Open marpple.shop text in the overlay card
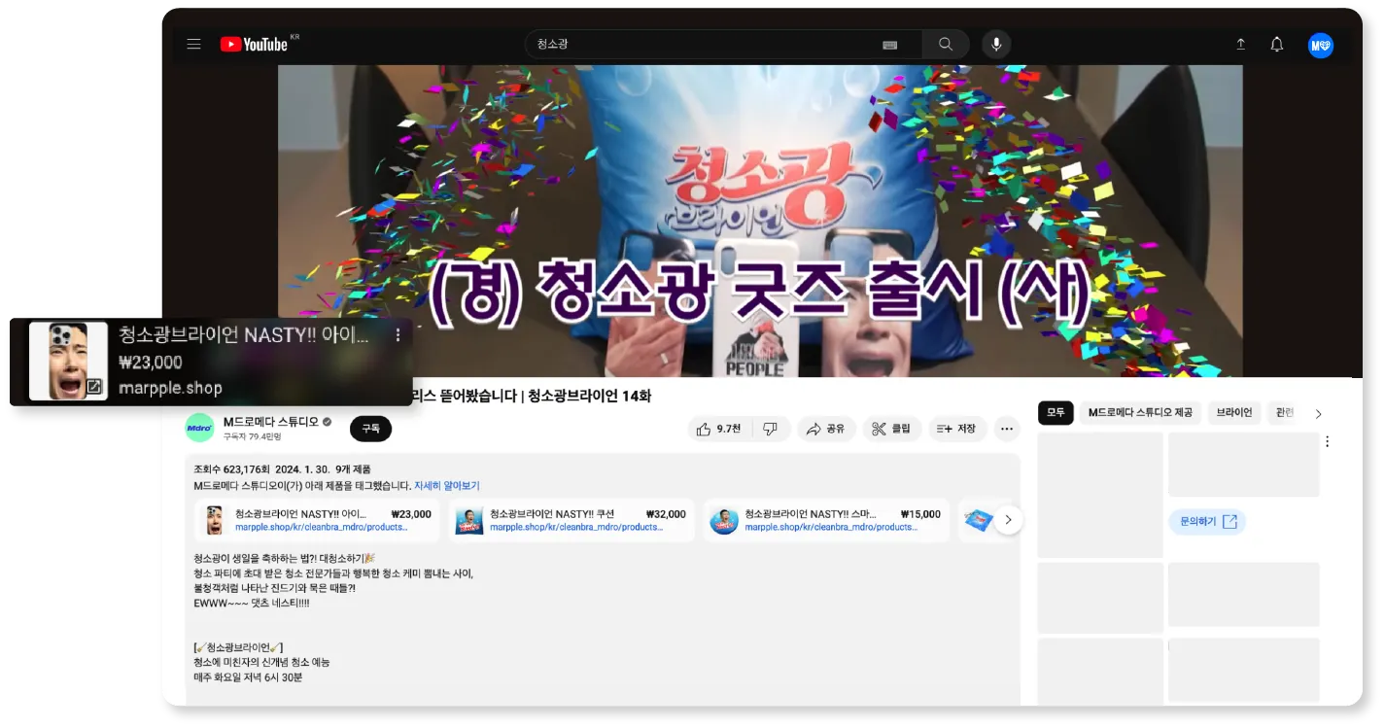 point(170,388)
